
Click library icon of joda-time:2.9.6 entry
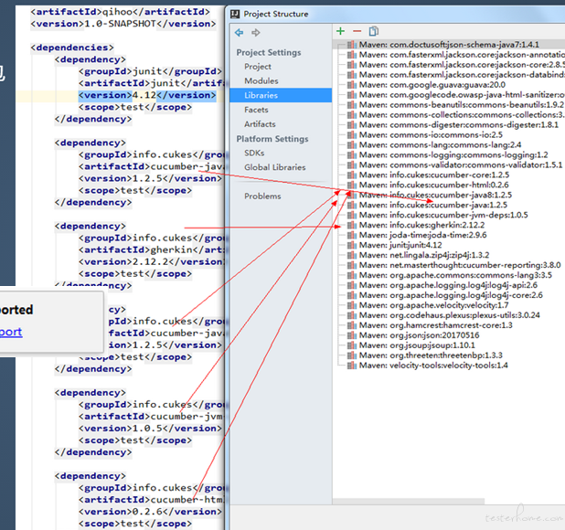pos(352,235)
